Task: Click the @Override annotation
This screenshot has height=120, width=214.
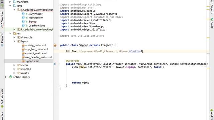Action: pyautogui.click(x=73, y=61)
